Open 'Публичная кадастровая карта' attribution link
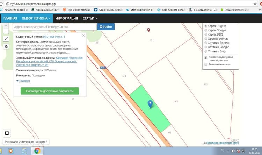The width and height of the screenshot is (262, 155). click(223, 143)
